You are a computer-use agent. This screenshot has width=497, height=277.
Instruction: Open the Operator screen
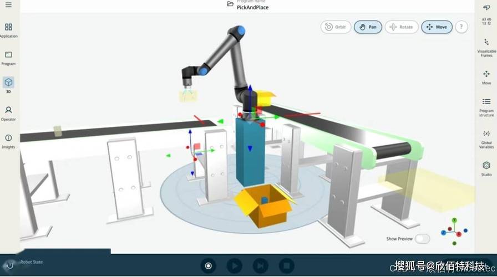(x=8, y=114)
